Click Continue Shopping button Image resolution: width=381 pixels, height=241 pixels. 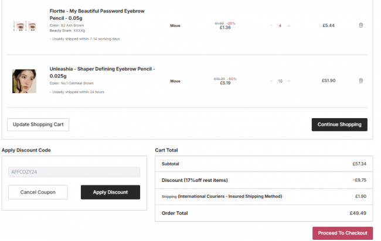(339, 125)
